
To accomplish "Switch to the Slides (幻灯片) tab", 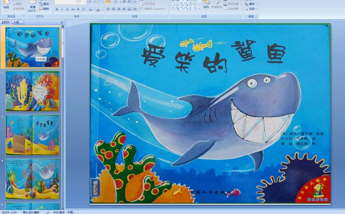I will pos(5,22).
